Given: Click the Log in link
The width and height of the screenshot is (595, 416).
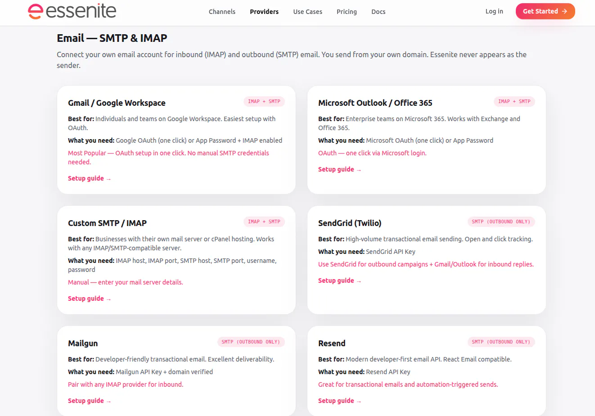Looking at the screenshot, I should pyautogui.click(x=494, y=11).
